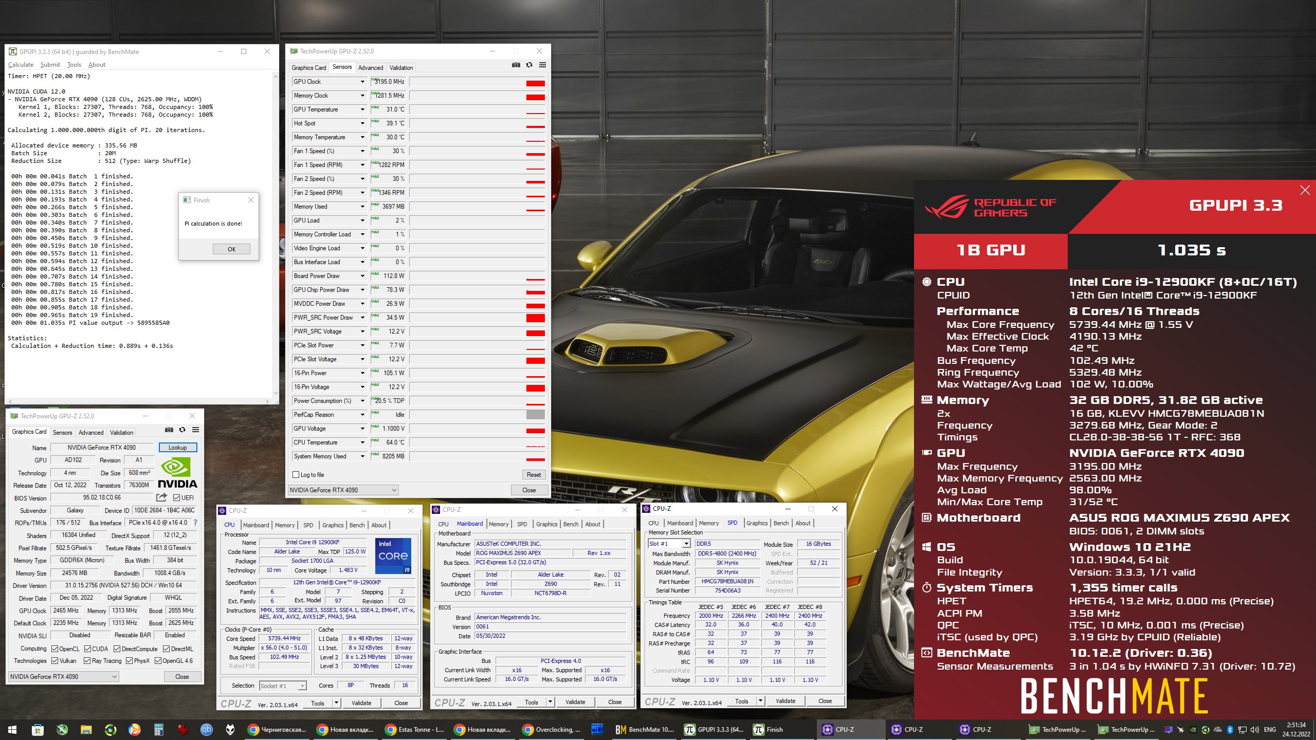This screenshot has width=1316, height=740.
Task: Open hamburger menu in GPU-Z Graphics Card window
Action: [195, 430]
